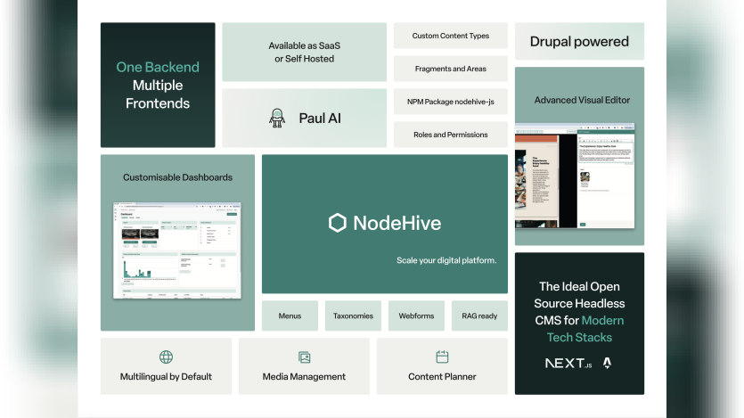Select the Fragments and Areas tile

[451, 69]
